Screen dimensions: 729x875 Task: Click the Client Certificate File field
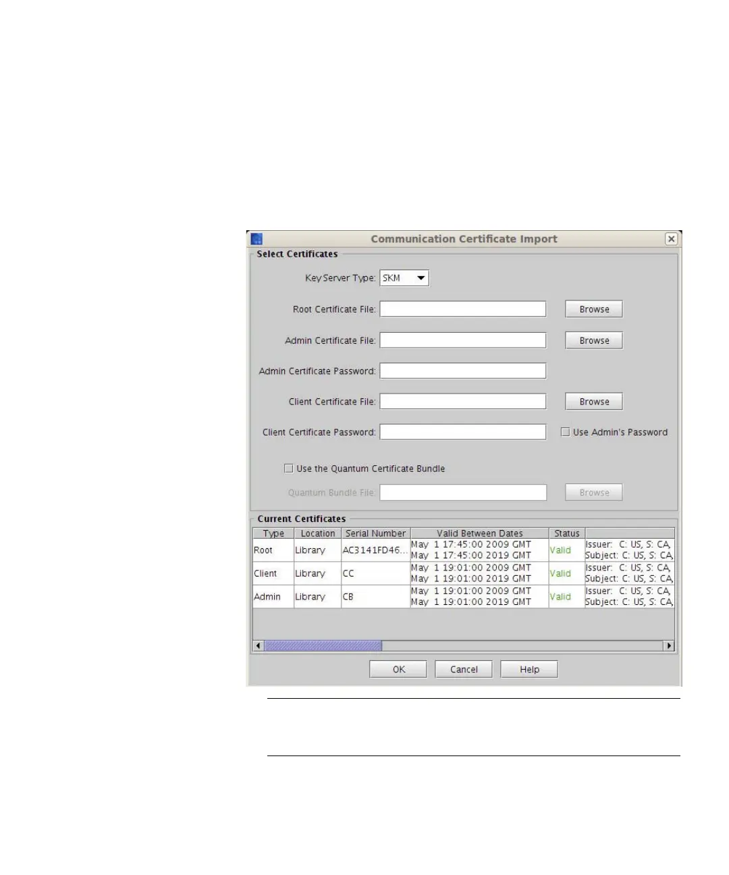(x=463, y=401)
